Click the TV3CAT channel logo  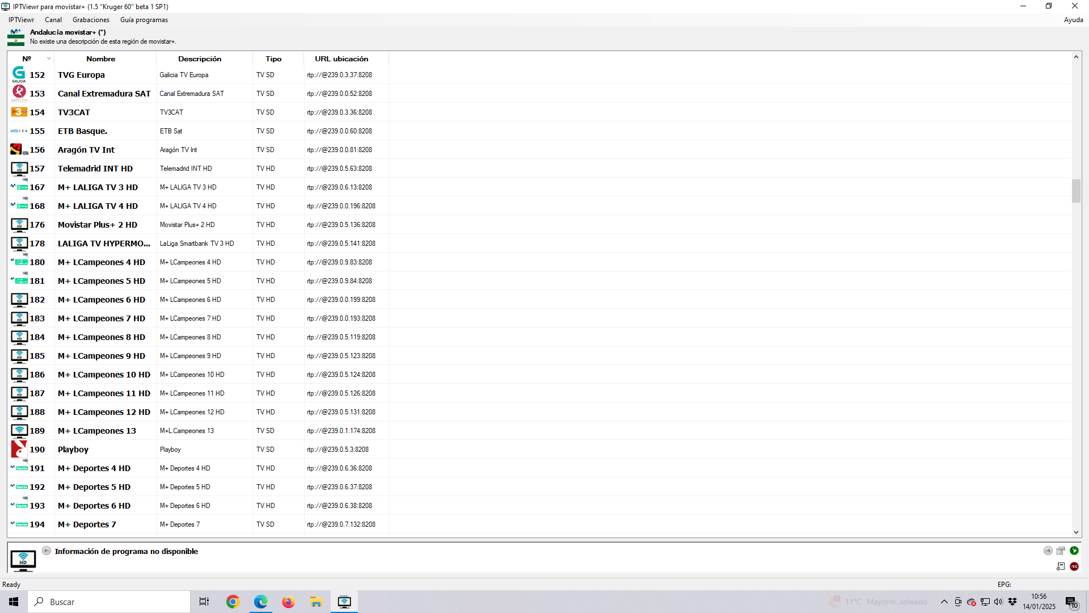(x=19, y=112)
